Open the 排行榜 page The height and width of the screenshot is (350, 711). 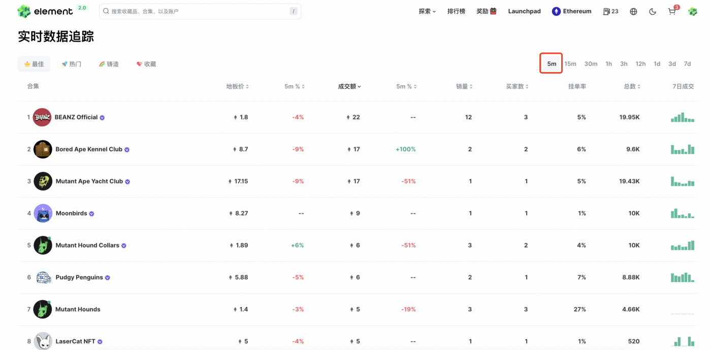[x=456, y=11]
